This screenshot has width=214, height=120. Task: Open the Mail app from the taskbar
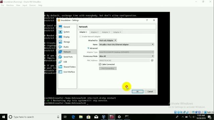(96, 117)
